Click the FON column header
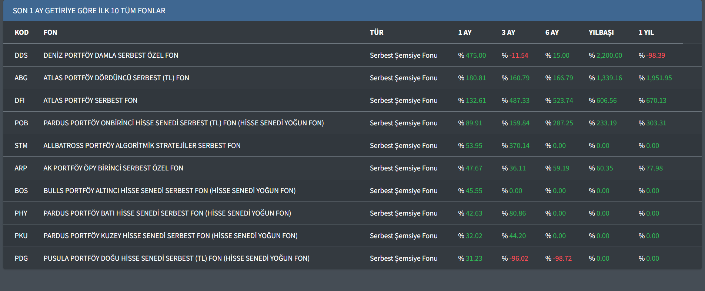The width and height of the screenshot is (705, 291). pos(50,33)
